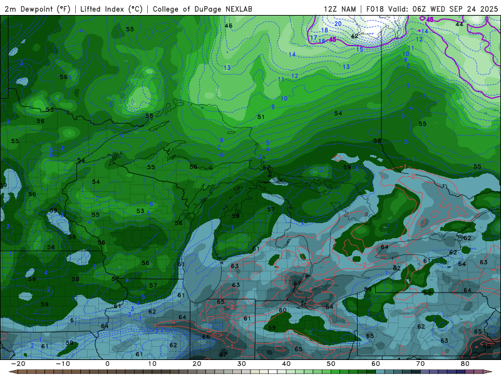Click the 40 label on the color scale
The image size is (501, 375).
(x=286, y=364)
